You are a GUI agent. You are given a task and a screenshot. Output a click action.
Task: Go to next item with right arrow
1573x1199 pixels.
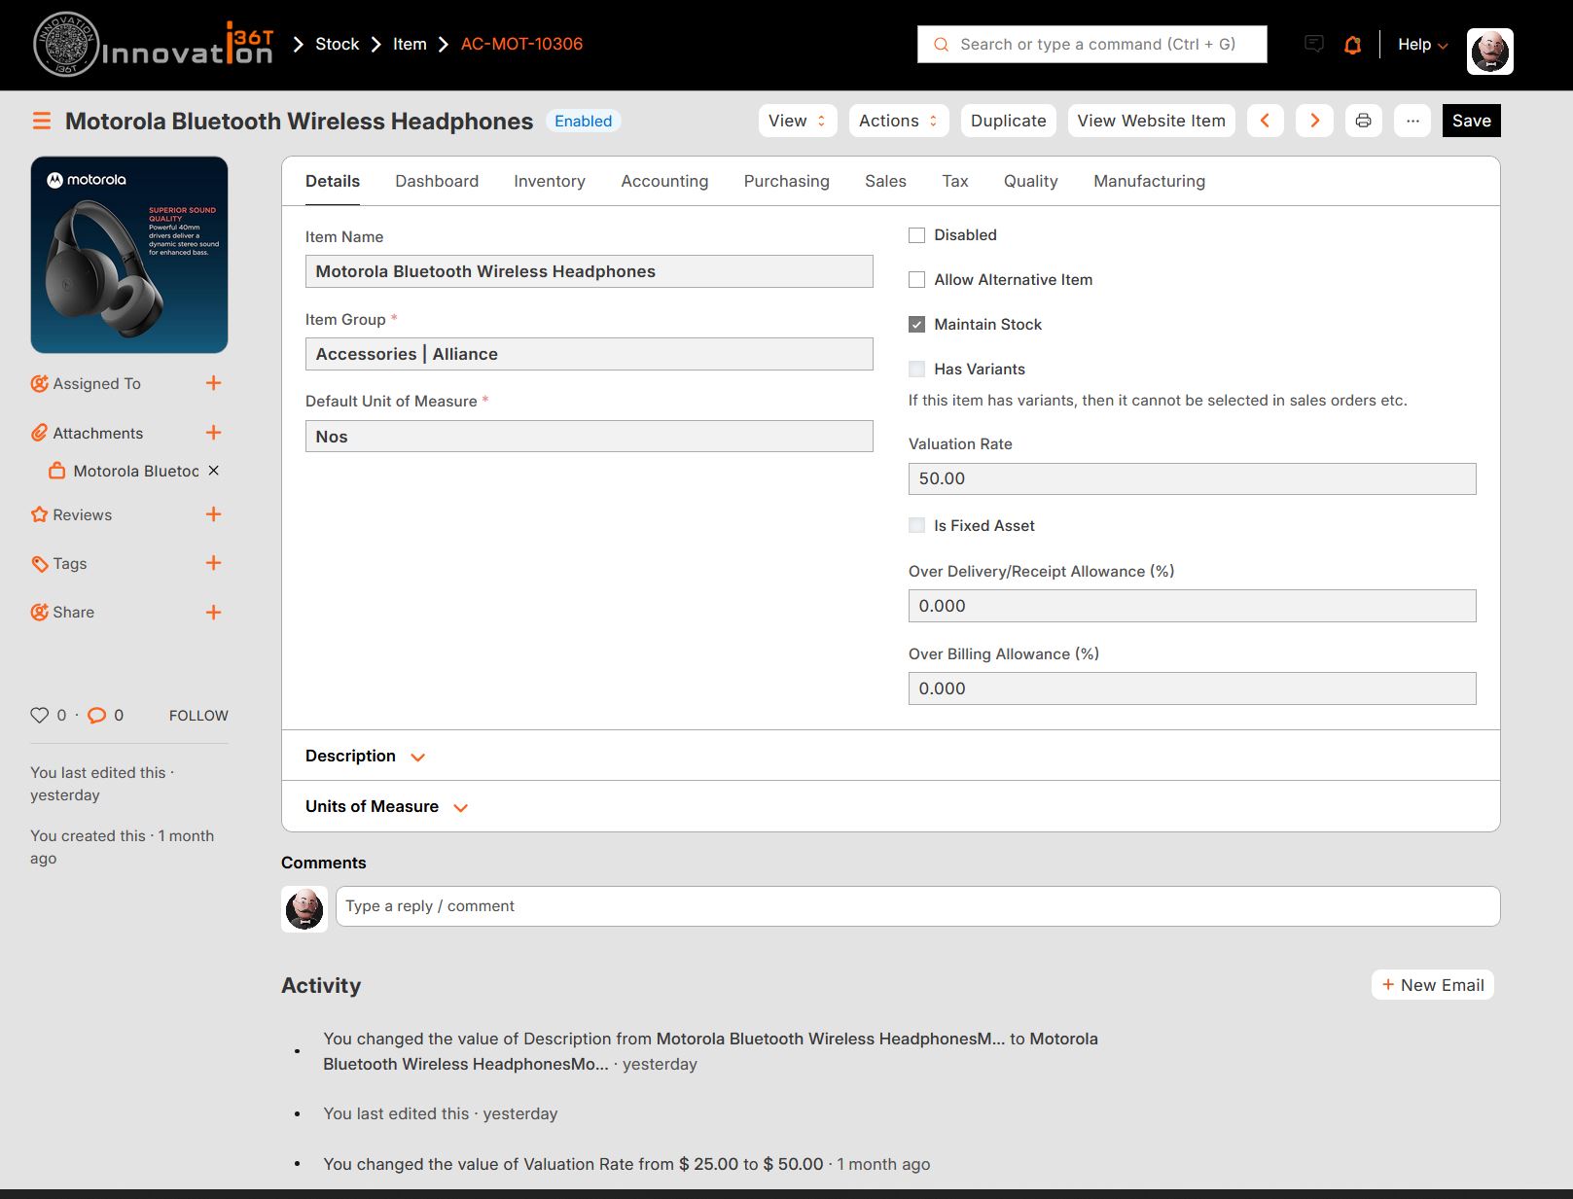(x=1314, y=121)
